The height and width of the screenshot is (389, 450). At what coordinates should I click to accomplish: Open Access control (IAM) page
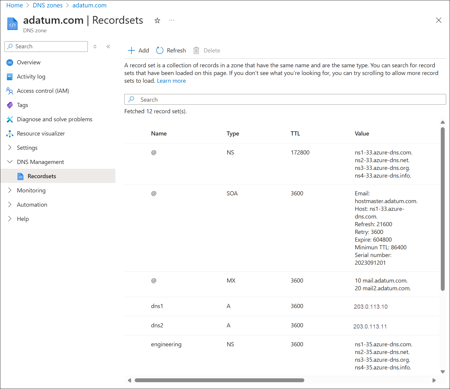point(43,91)
